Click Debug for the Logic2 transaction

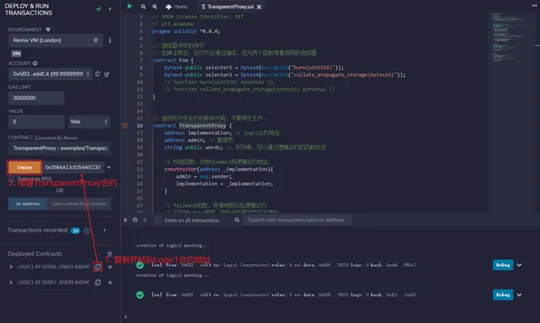click(x=503, y=295)
